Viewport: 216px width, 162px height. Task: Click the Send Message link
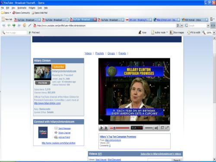64,128
